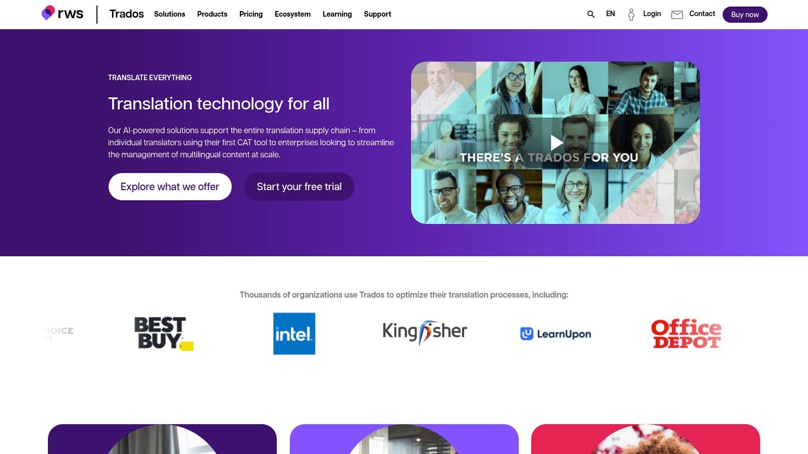The image size is (808, 454).
Task: Click the Login person icon
Action: click(631, 14)
